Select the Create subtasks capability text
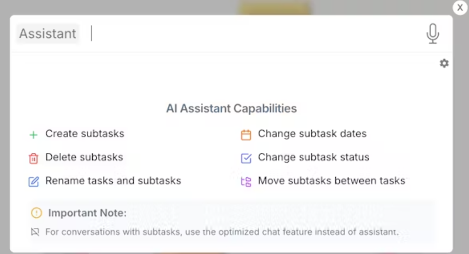This screenshot has width=469, height=254. point(85,134)
